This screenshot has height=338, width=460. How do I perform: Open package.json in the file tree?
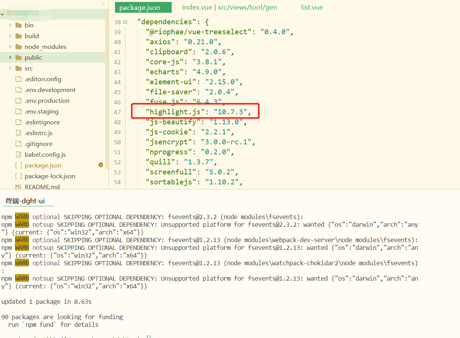tap(43, 166)
